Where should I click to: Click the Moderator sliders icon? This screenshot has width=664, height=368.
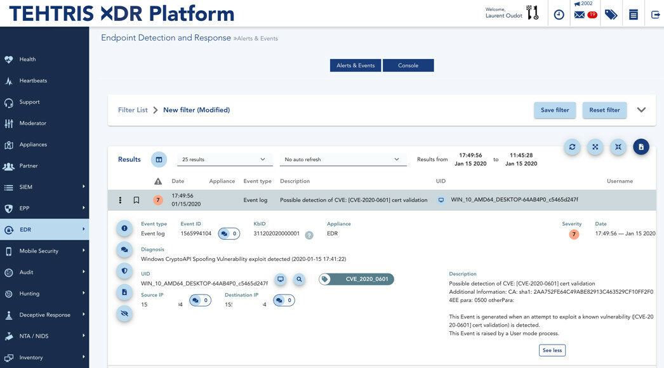pos(9,124)
